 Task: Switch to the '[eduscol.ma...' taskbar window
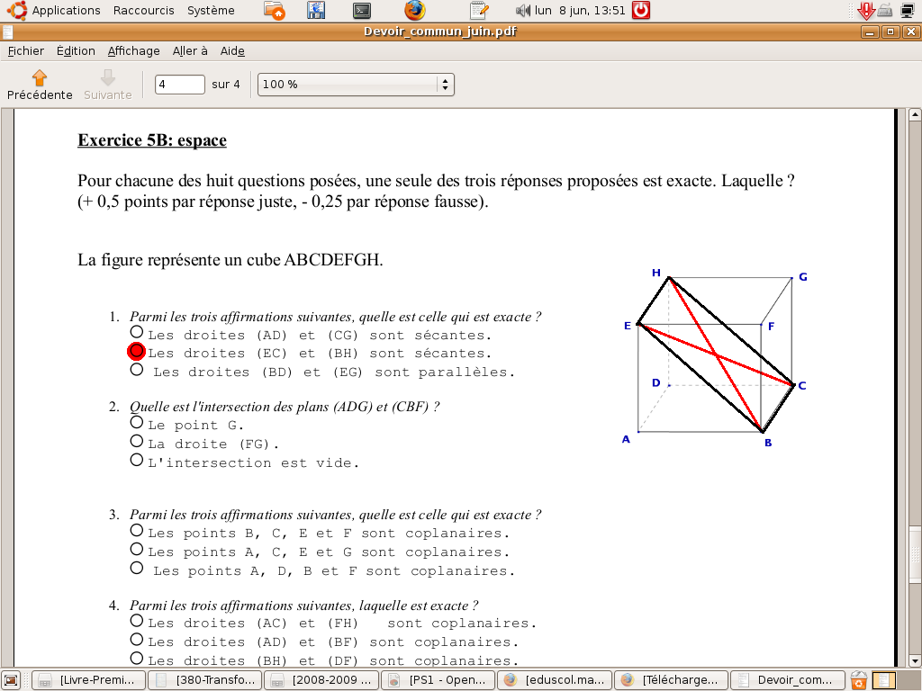(x=554, y=680)
